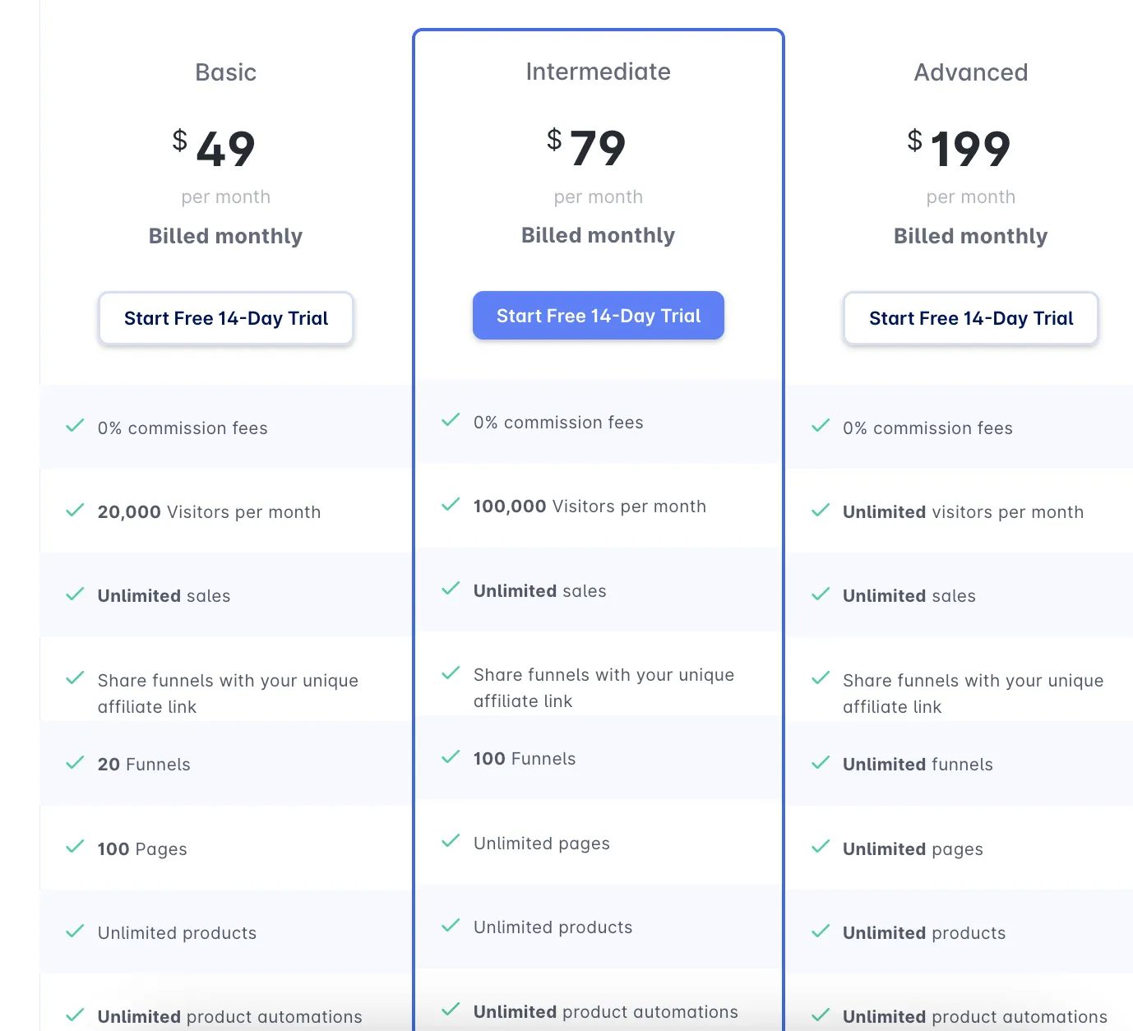Viewport: 1133px width, 1031px height.
Task: Click the Intermediate plan Unlimited products checkmark
Action: click(451, 926)
